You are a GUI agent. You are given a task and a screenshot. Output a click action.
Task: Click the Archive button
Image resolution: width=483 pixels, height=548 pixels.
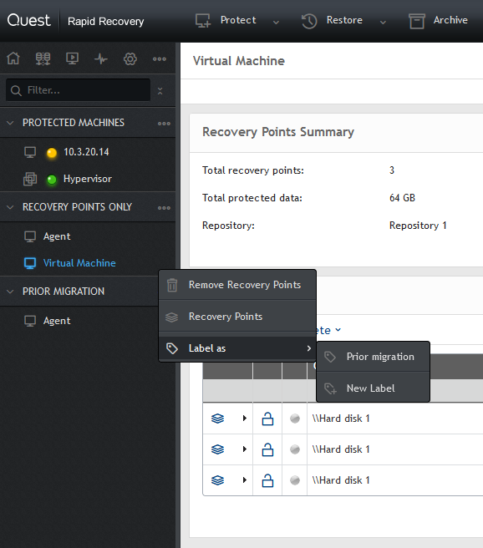tap(450, 20)
